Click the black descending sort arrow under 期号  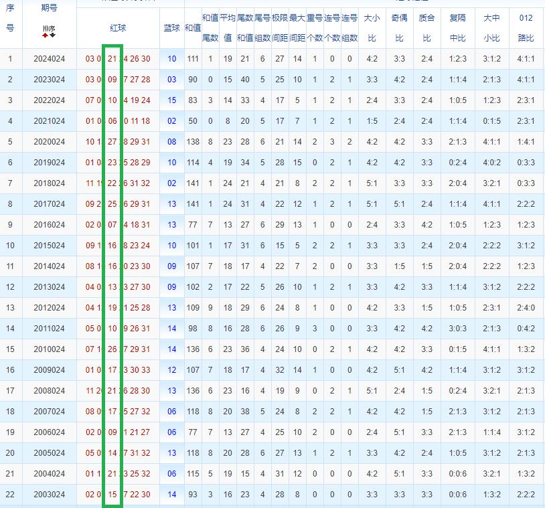(52, 35)
